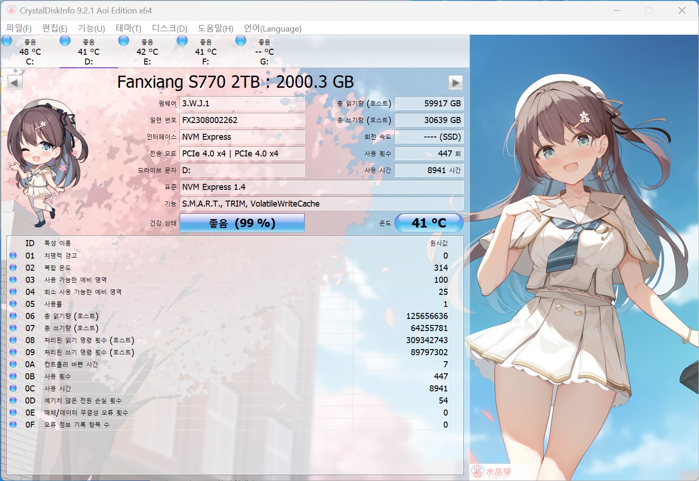The width and height of the screenshot is (699, 481).
Task: Click status dot of attribute 04
Action: 13,292
